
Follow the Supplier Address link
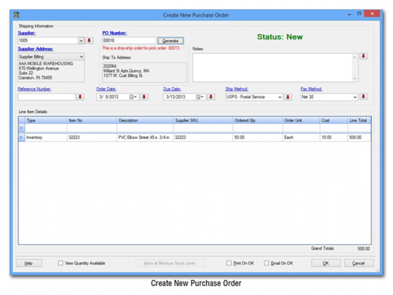36,49
